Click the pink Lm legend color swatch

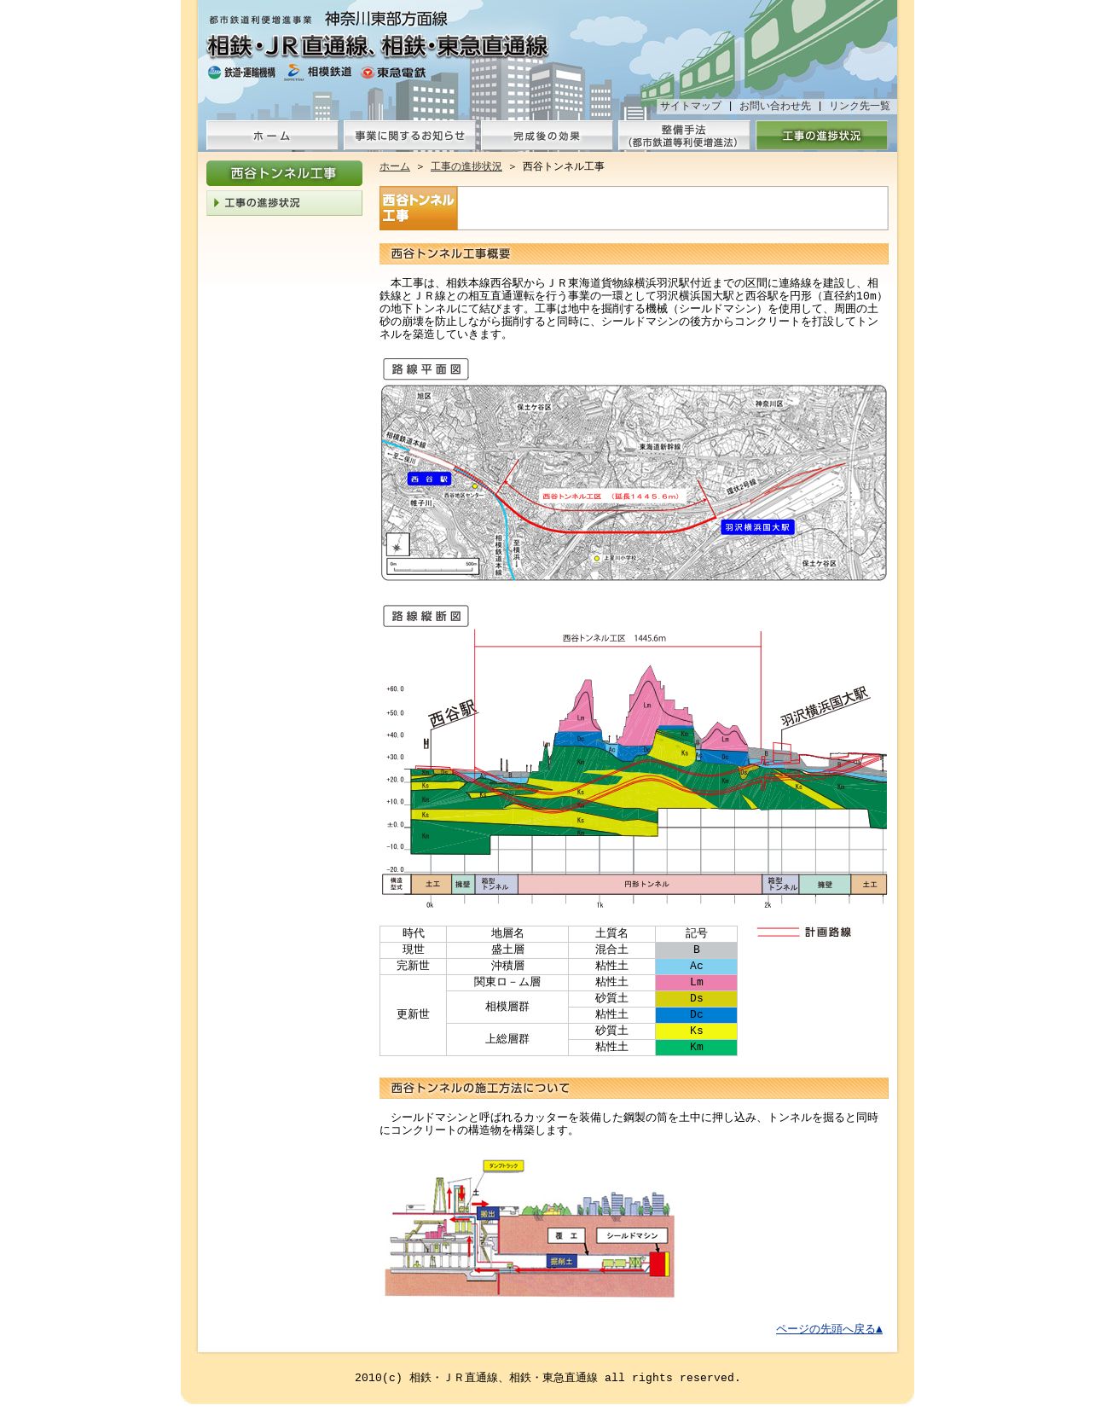click(x=696, y=983)
